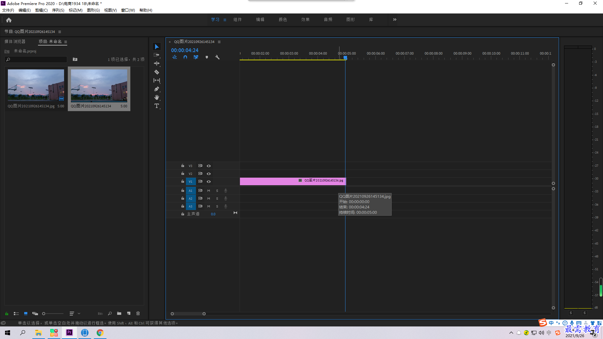This screenshot has width=603, height=339.
Task: Select the Ripple Edit tool
Action: coord(157,63)
